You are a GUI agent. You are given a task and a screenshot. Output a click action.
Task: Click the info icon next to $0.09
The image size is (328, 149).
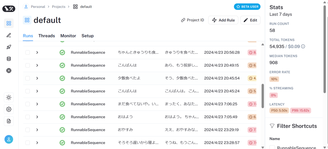(303, 46)
